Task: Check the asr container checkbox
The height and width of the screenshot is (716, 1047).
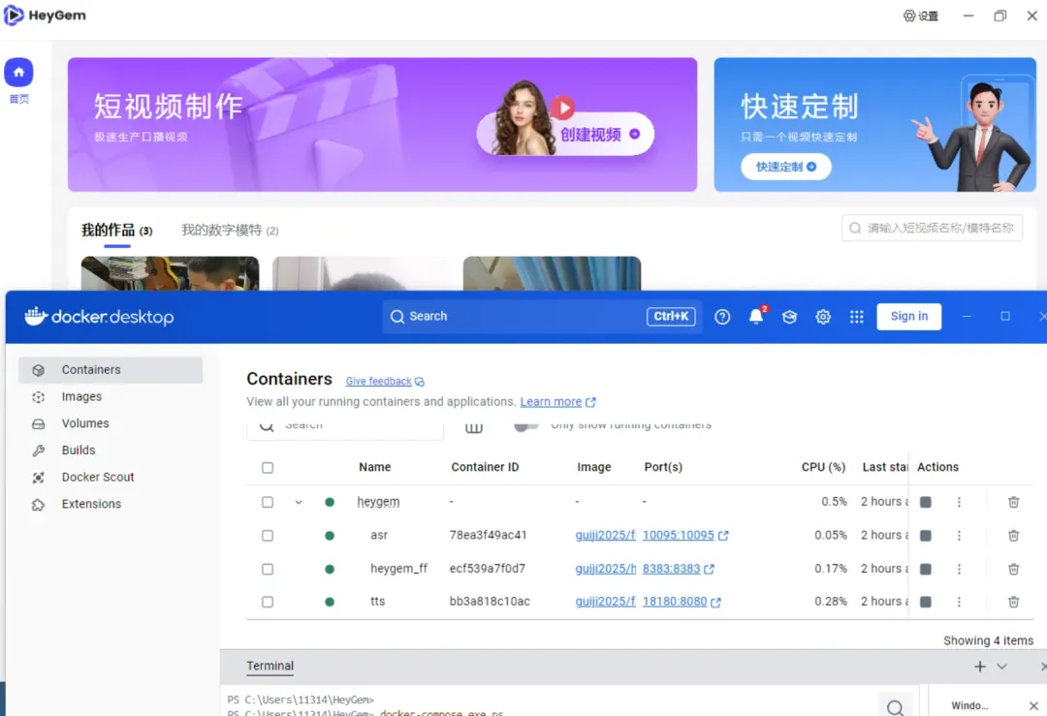Action: pyautogui.click(x=268, y=535)
